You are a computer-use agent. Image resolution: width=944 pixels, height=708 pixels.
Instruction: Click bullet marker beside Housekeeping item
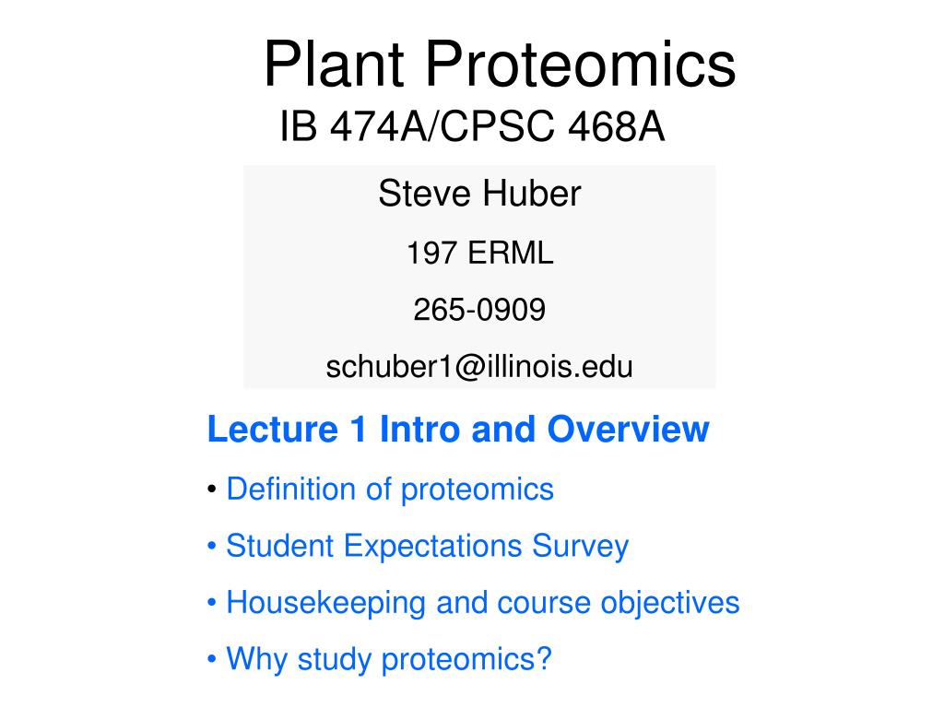[211, 602]
